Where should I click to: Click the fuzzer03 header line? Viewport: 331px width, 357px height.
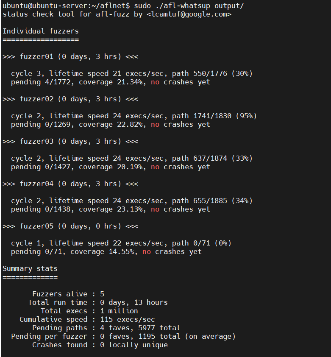(x=70, y=141)
